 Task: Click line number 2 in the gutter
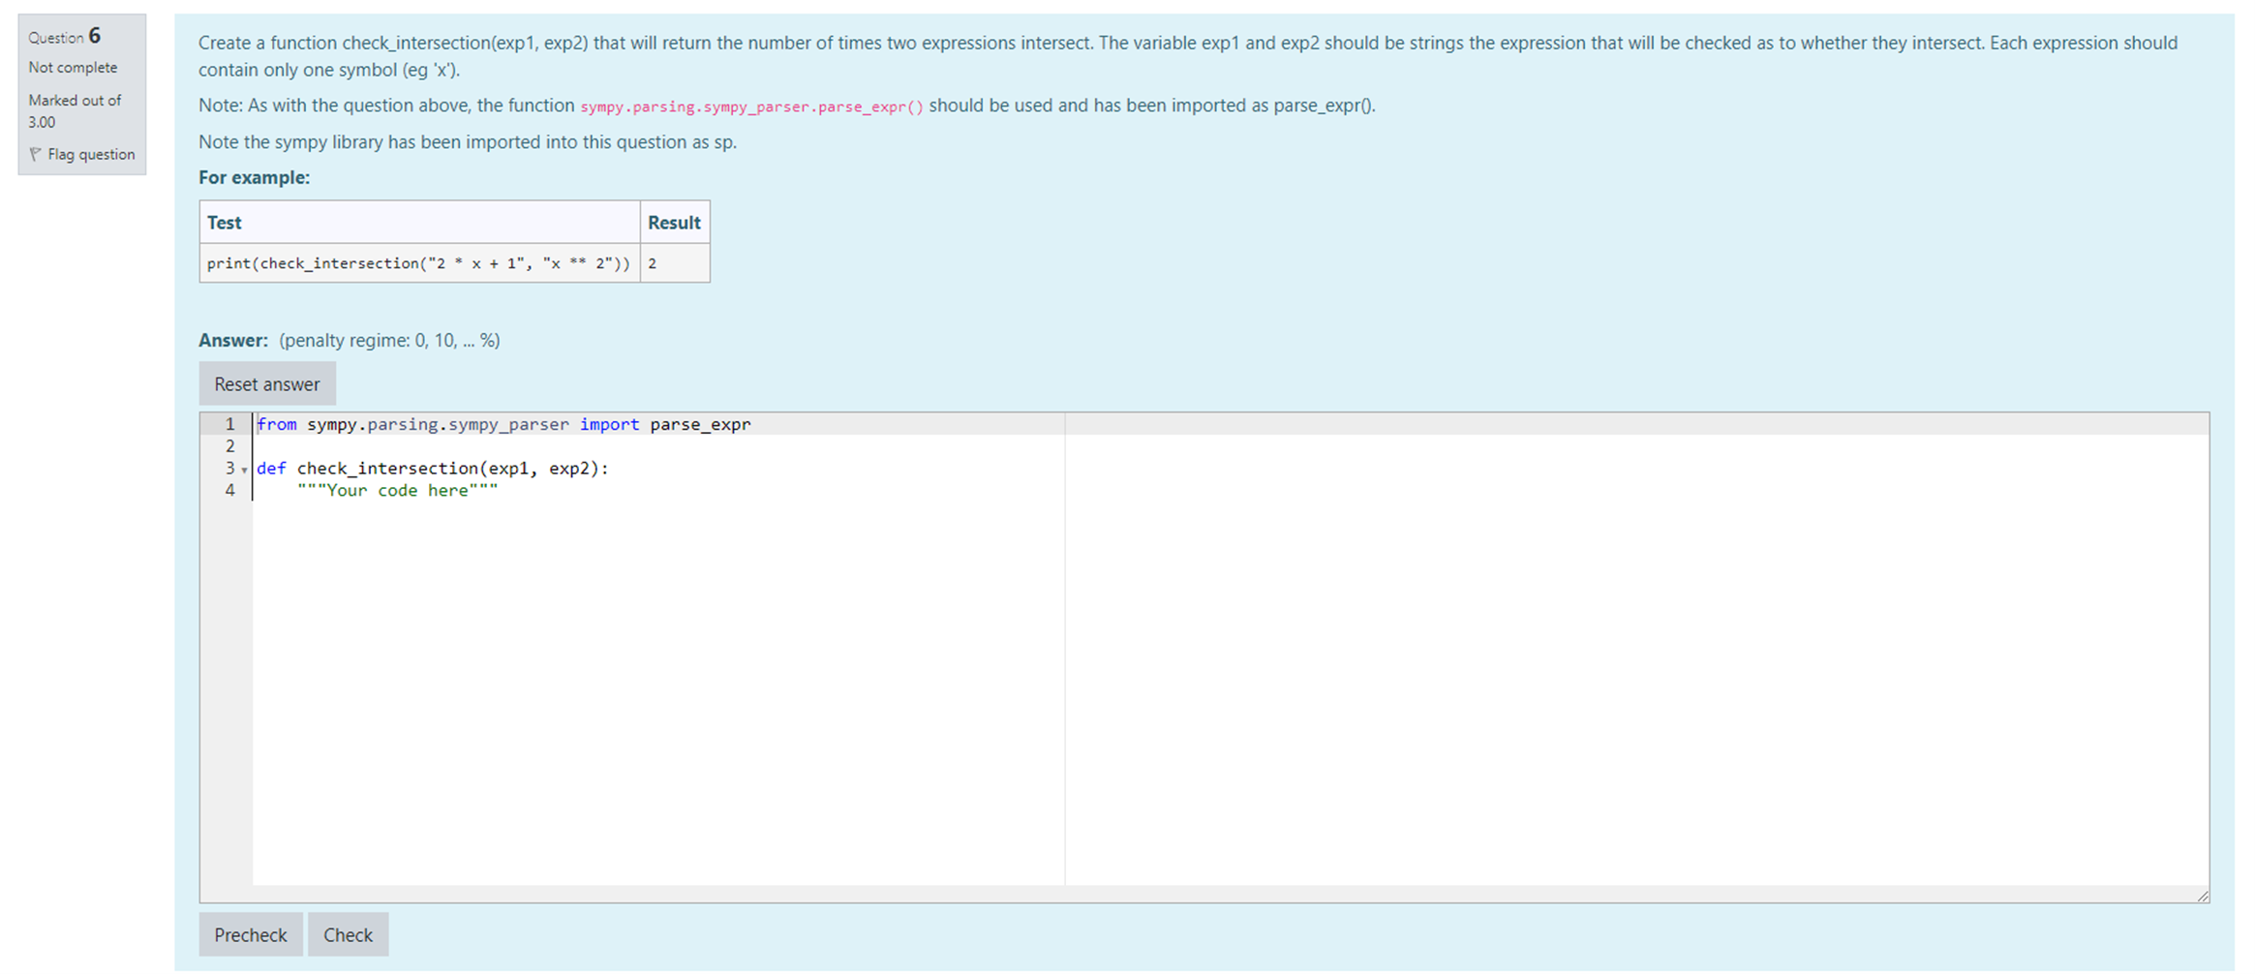coord(229,446)
